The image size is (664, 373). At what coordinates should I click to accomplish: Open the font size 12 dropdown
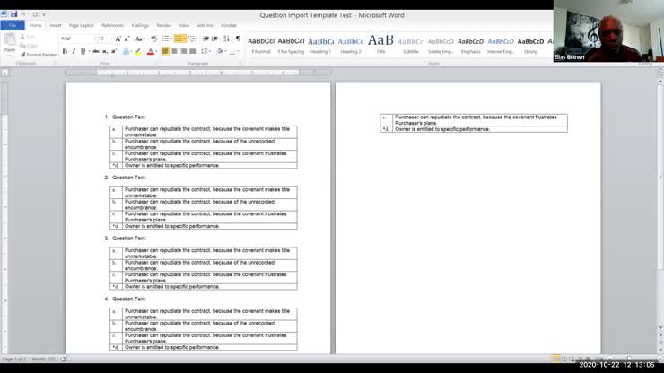pos(111,39)
